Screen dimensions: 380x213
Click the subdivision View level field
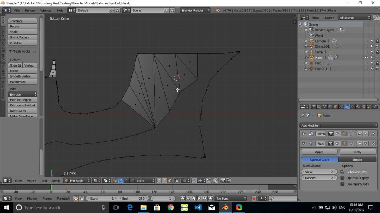point(319,172)
